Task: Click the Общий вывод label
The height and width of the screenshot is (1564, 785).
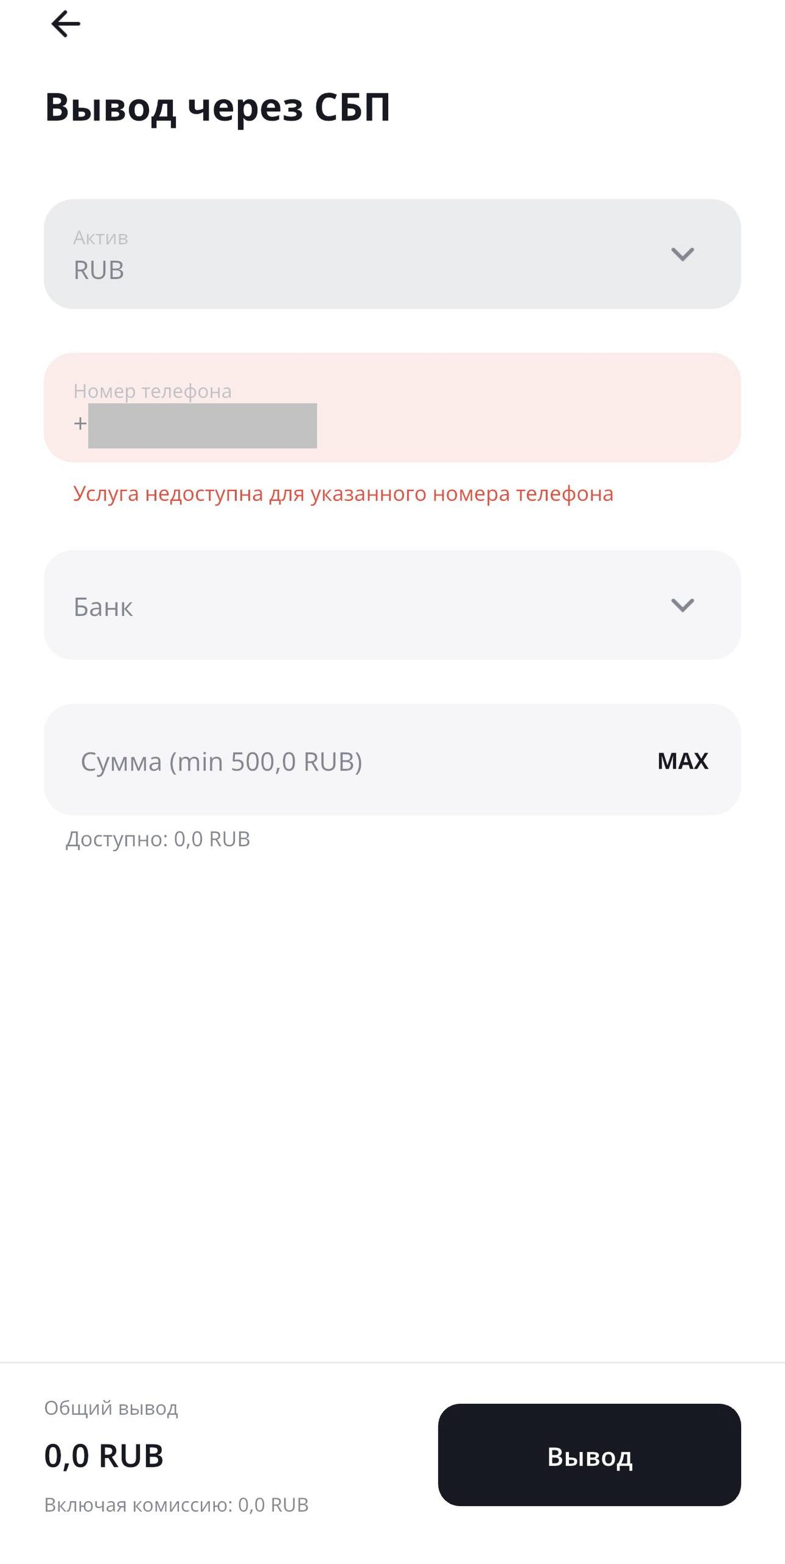Action: (111, 1408)
